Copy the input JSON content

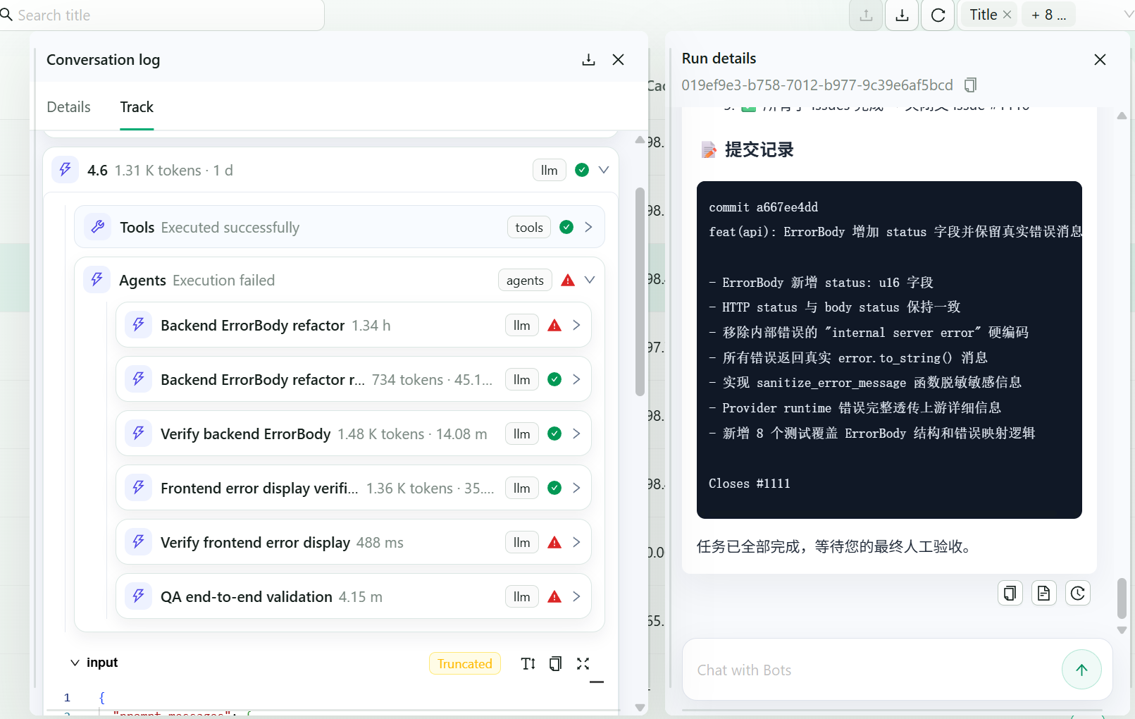coord(555,663)
